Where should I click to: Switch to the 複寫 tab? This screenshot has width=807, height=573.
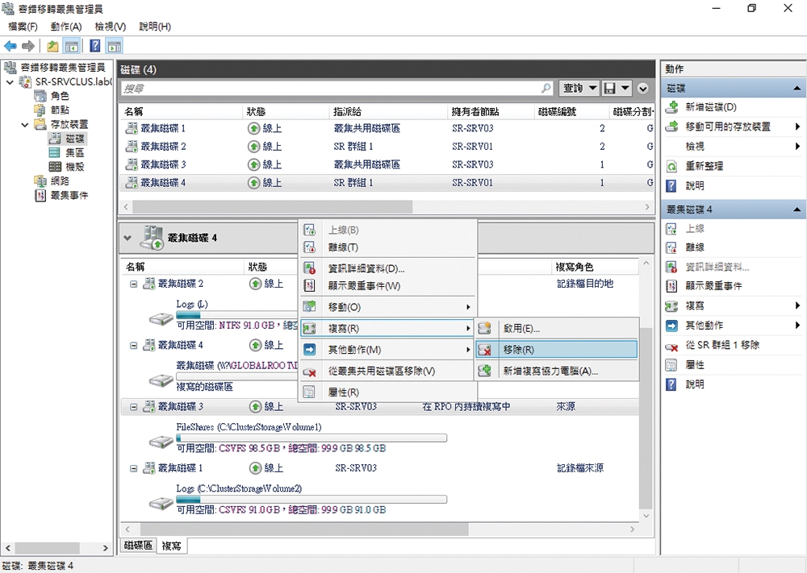(171, 546)
